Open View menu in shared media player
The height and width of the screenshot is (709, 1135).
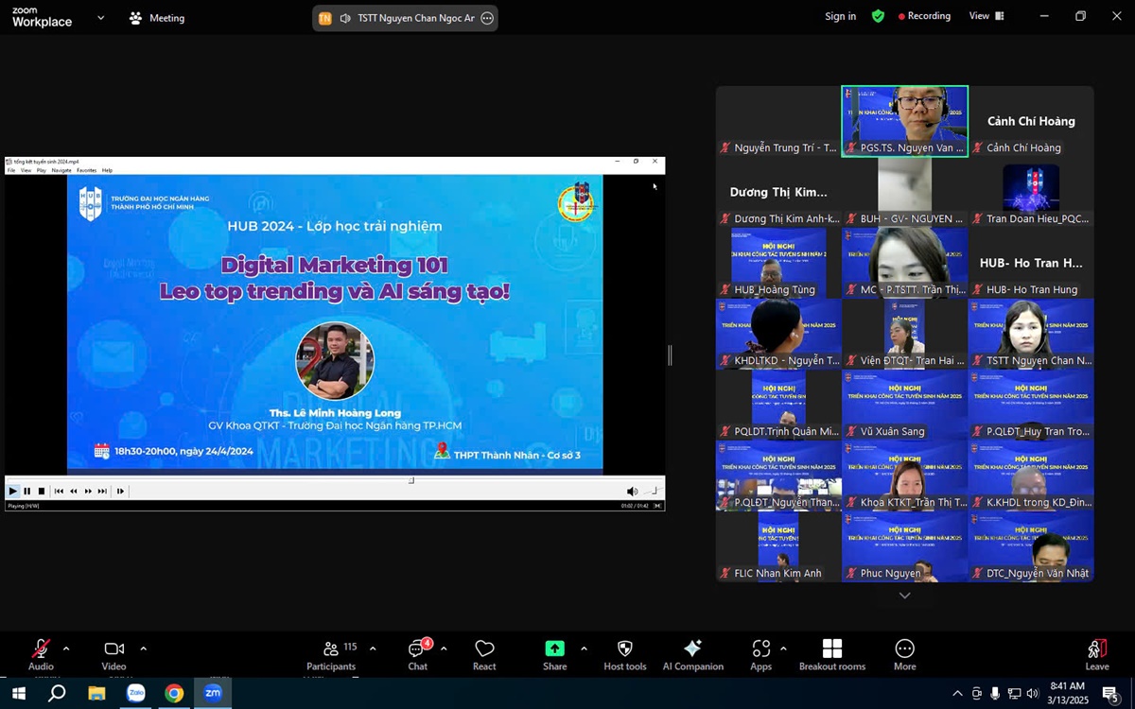tap(26, 170)
